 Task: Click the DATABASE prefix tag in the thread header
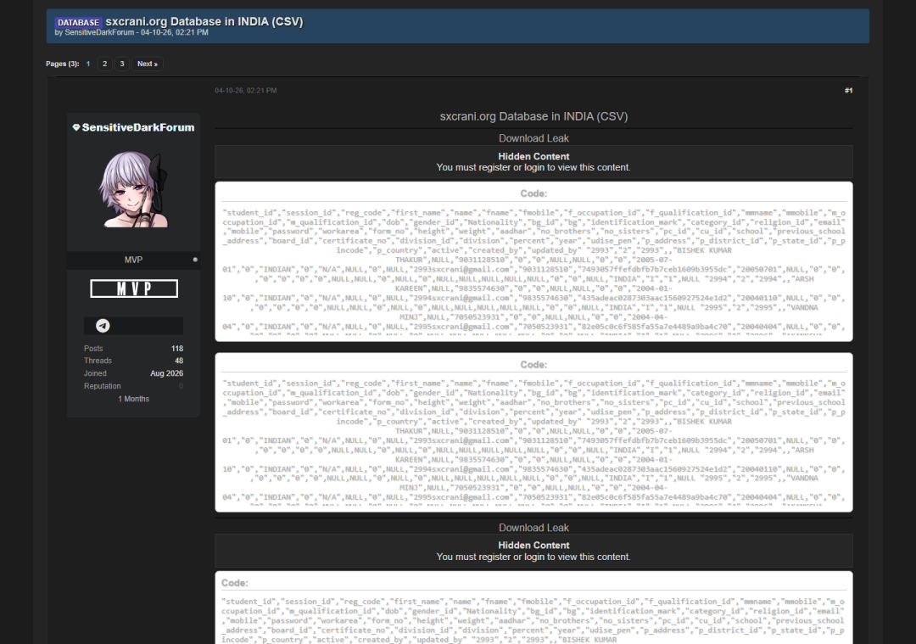coord(78,22)
